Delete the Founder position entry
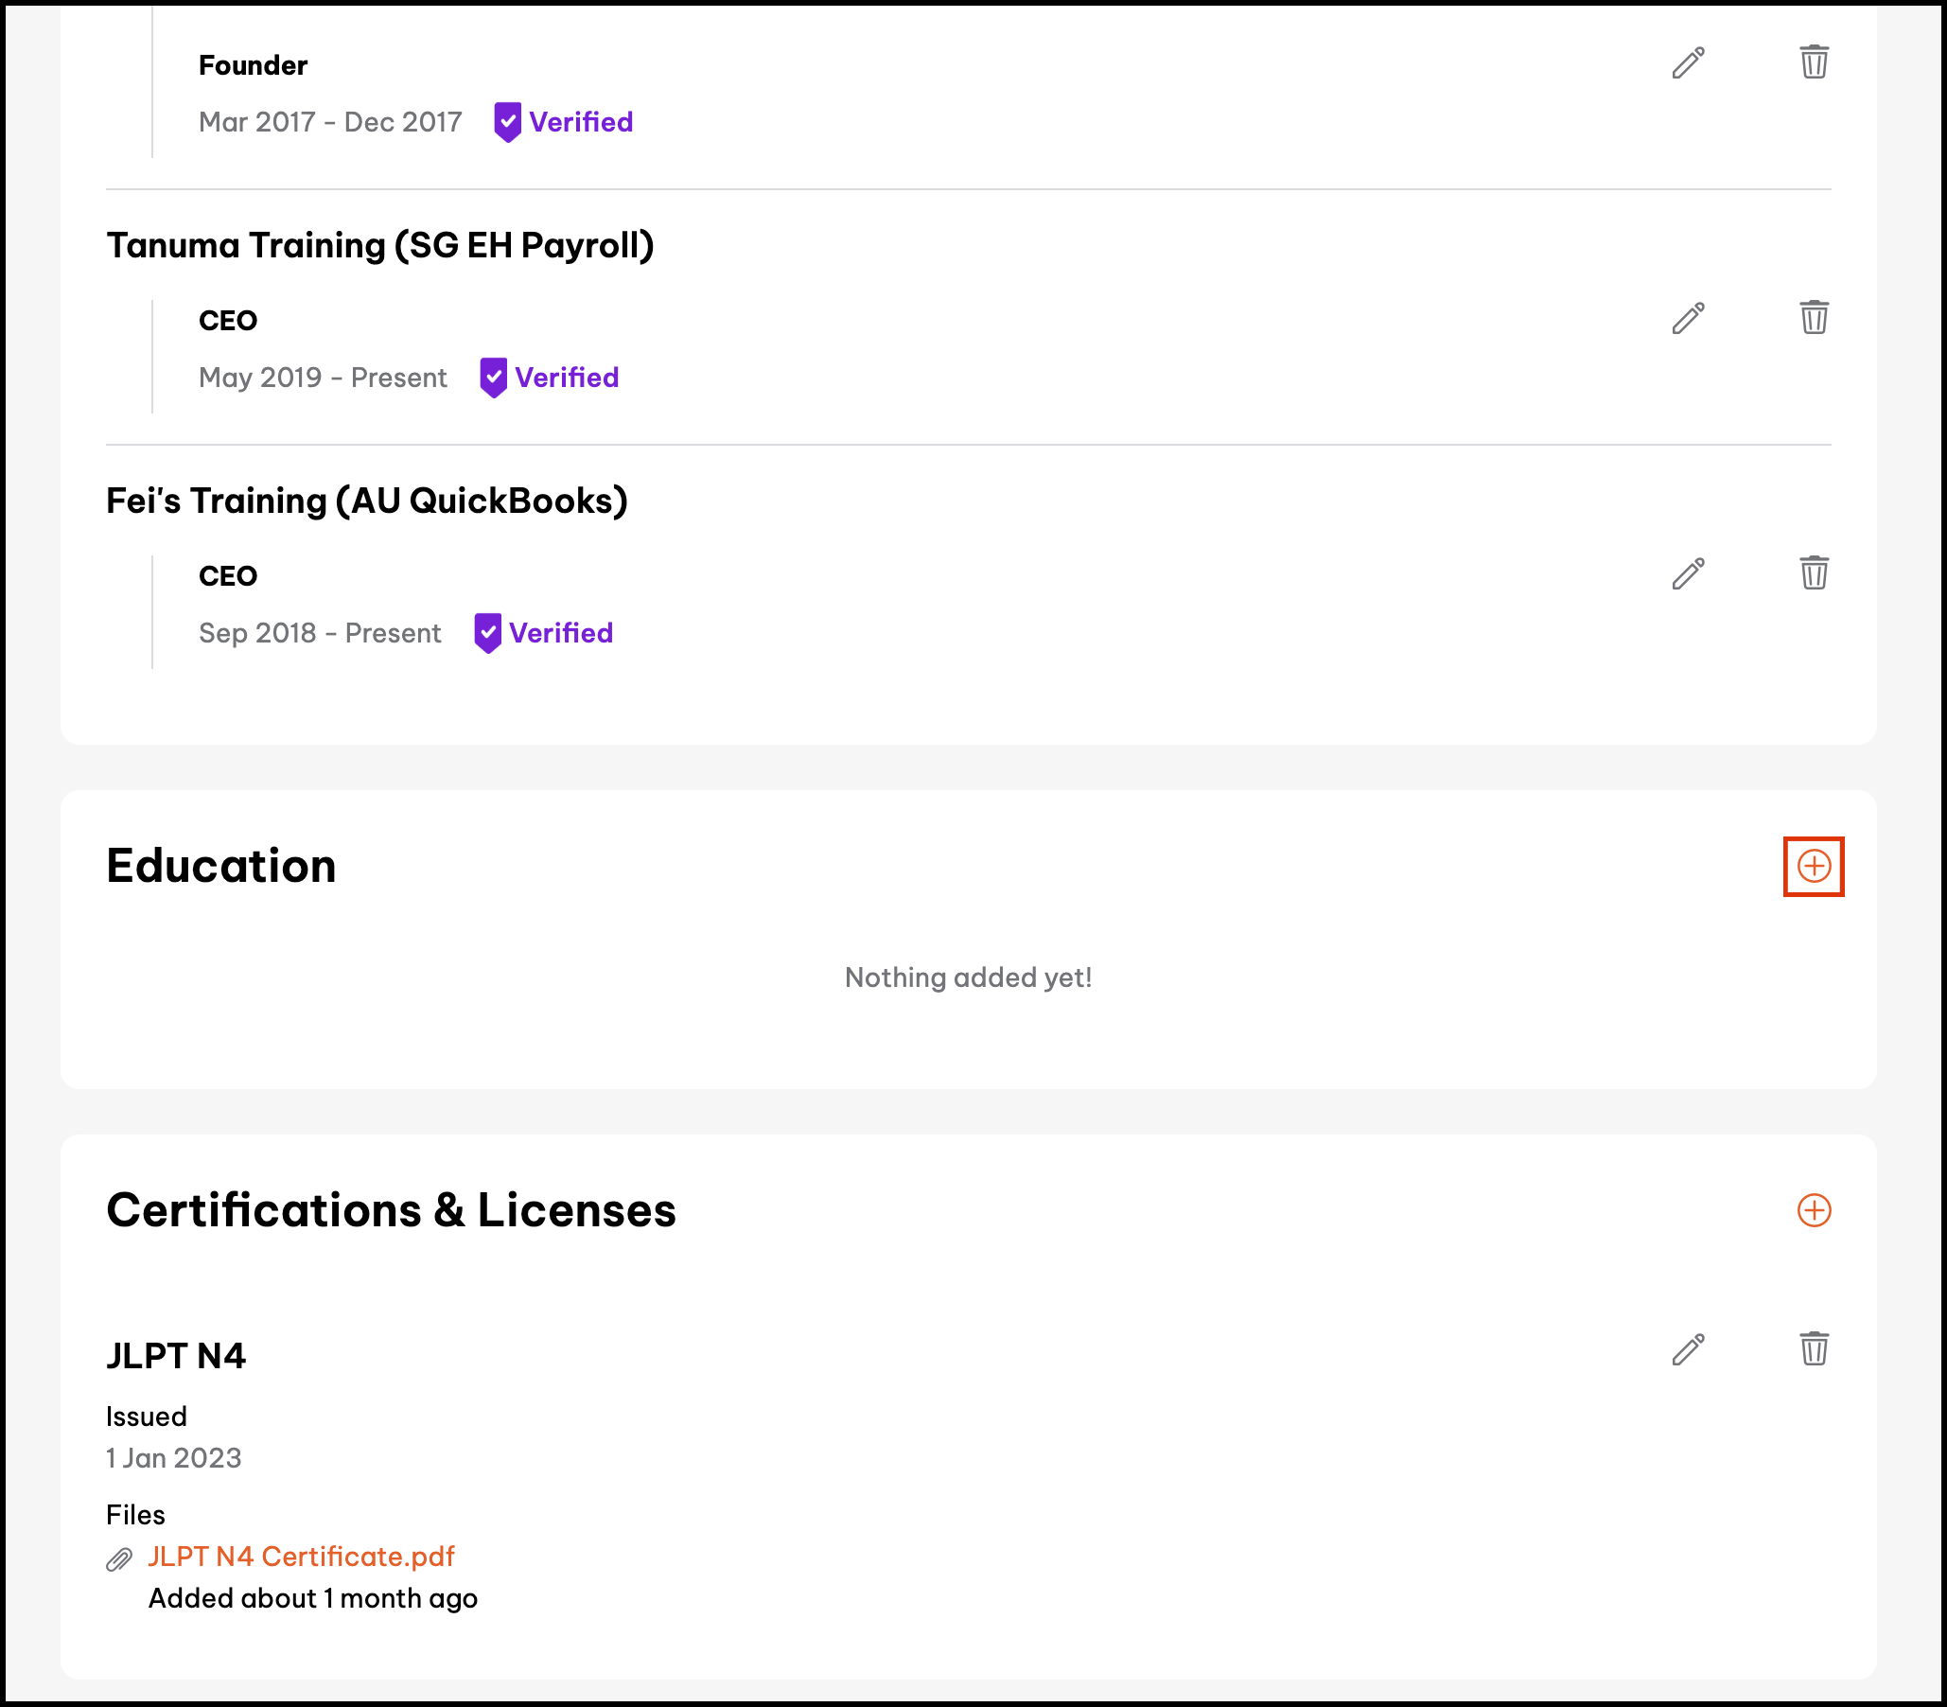 [1814, 62]
